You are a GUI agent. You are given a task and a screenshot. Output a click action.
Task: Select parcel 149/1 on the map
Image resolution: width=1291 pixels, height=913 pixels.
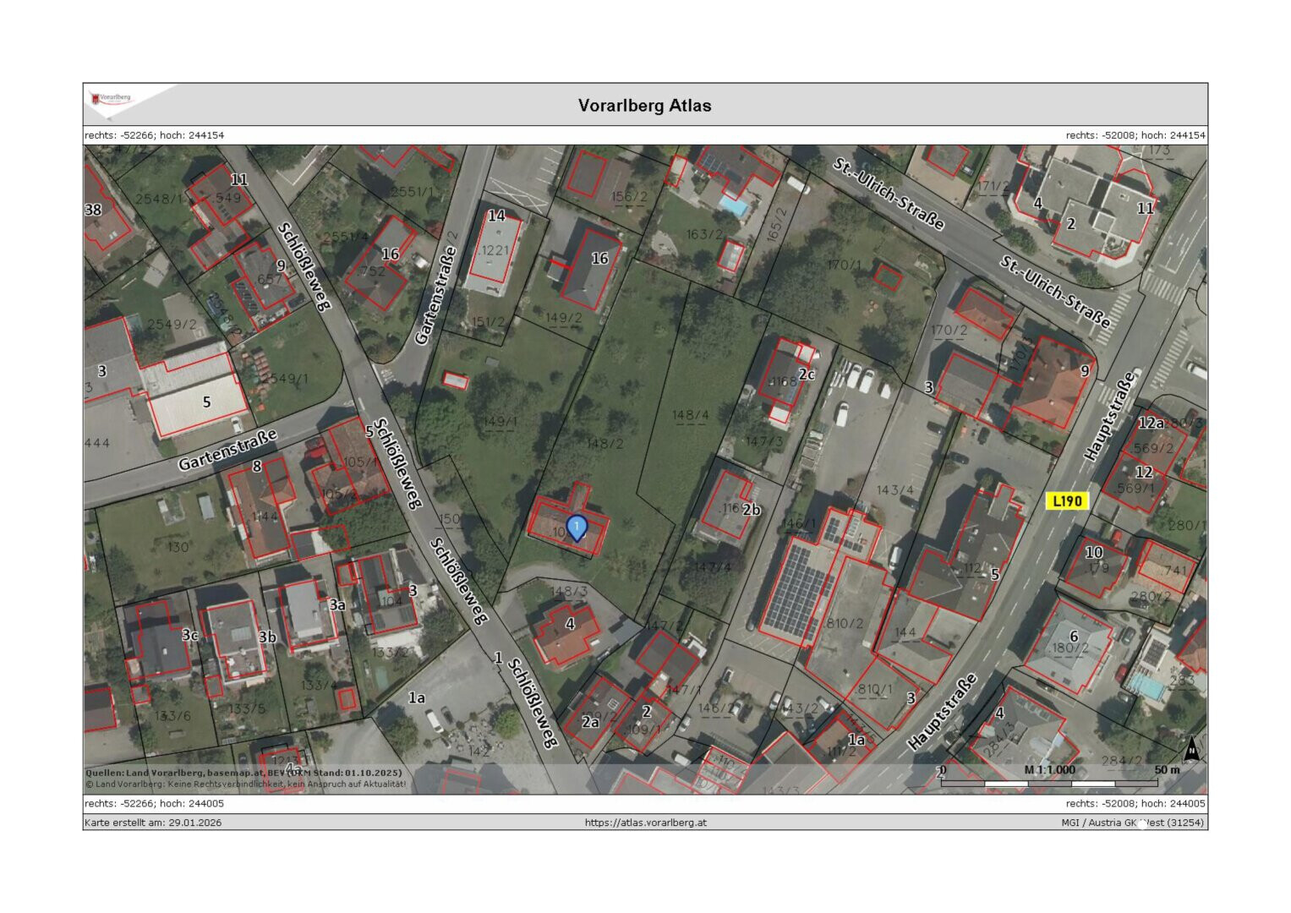(500, 421)
